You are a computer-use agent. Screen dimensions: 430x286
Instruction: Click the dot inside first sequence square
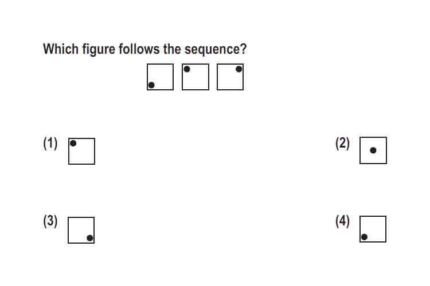coord(151,85)
